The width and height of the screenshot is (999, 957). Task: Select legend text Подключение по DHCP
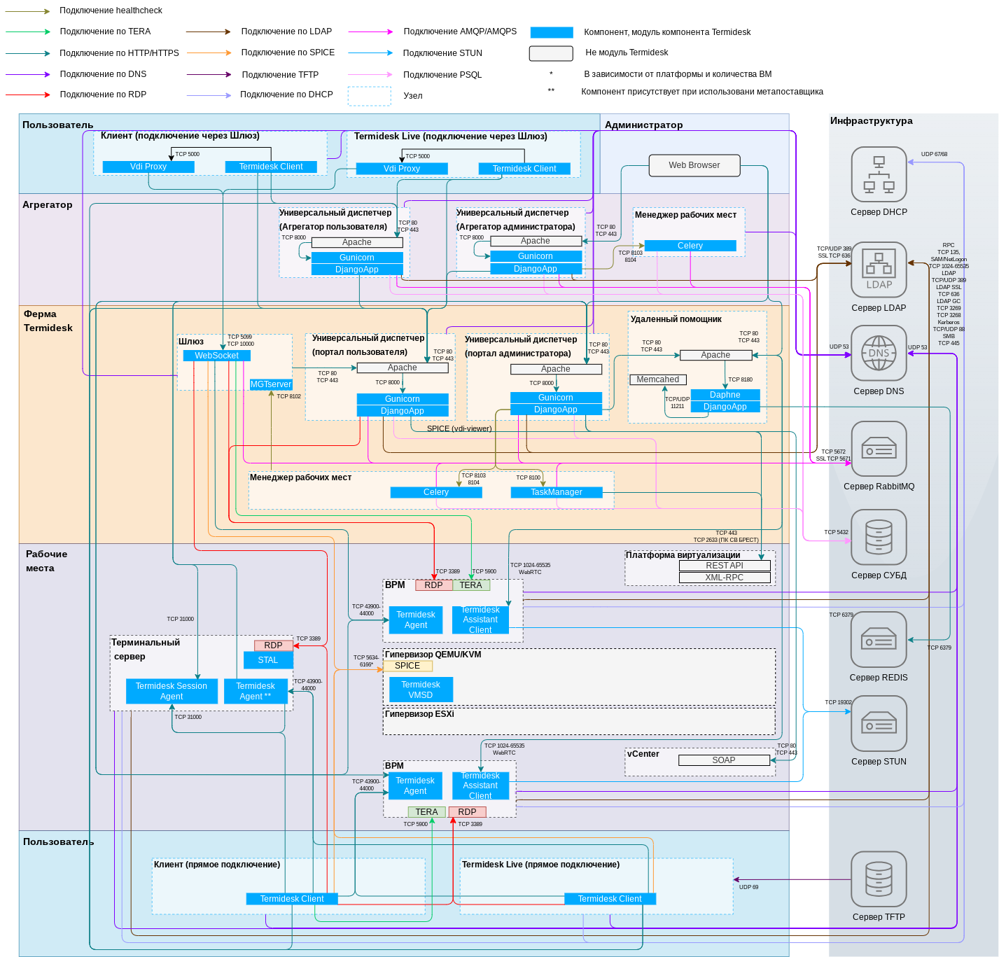pyautogui.click(x=286, y=95)
